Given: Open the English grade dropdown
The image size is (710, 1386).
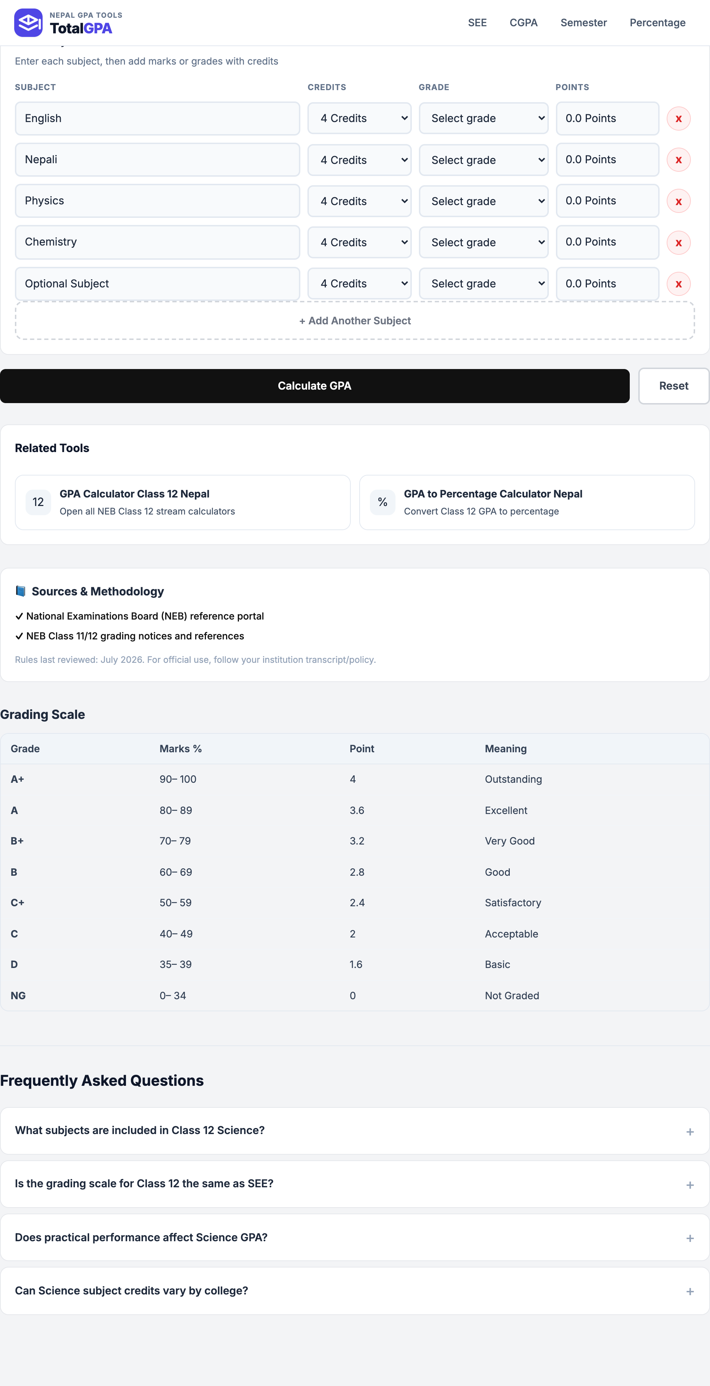Looking at the screenshot, I should [x=484, y=119].
